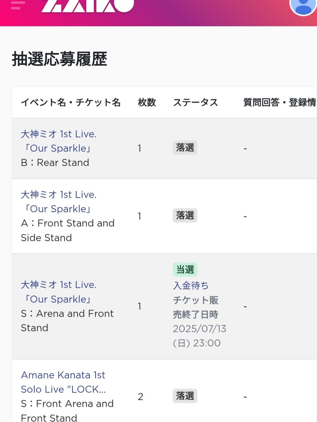Click the イベント名・チケット名 column header

(70, 102)
